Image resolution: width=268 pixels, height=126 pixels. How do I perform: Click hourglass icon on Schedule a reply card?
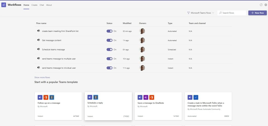click(96, 97)
